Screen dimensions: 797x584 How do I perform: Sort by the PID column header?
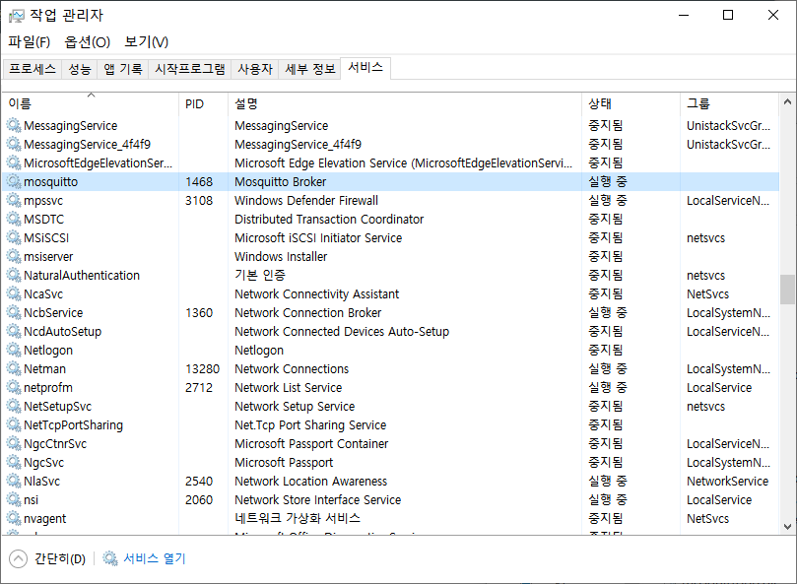click(203, 103)
